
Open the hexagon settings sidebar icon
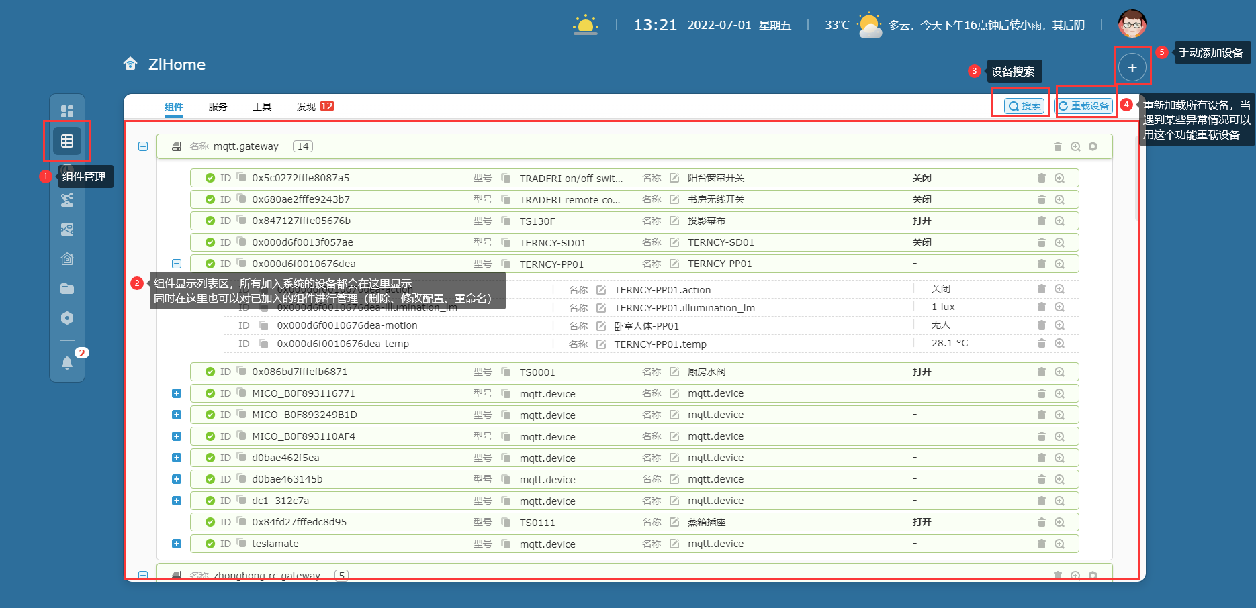(x=67, y=318)
